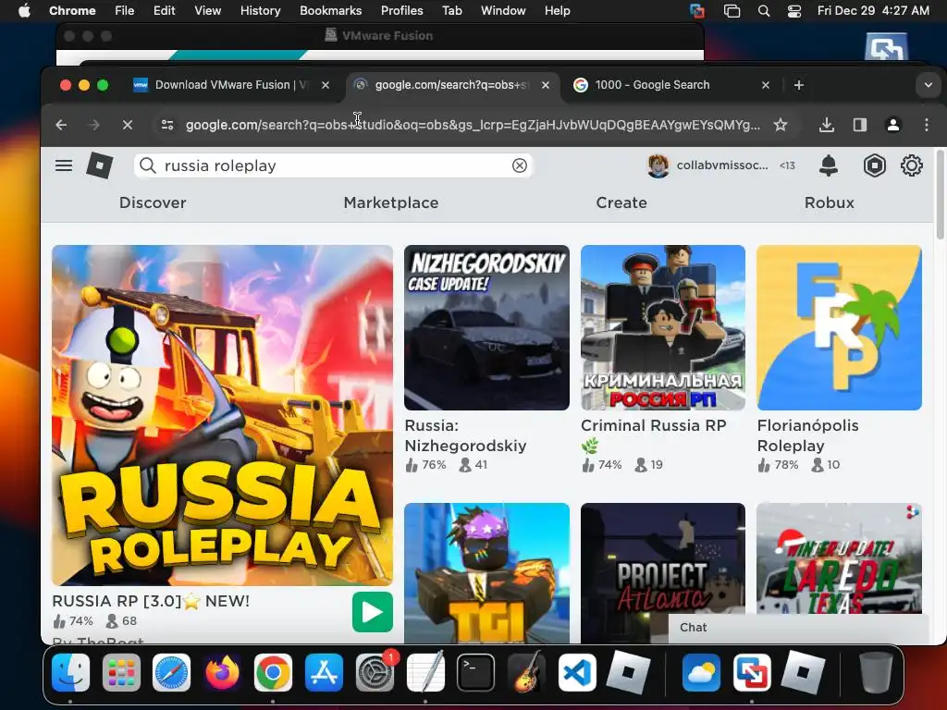
Task: Open Terminal from the Dock
Action: [x=475, y=673]
